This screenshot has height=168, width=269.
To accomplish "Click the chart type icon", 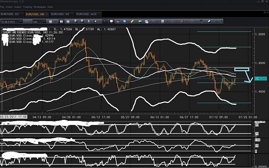I will click(50, 21).
